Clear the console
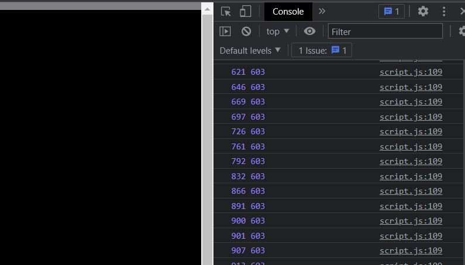 (246, 32)
